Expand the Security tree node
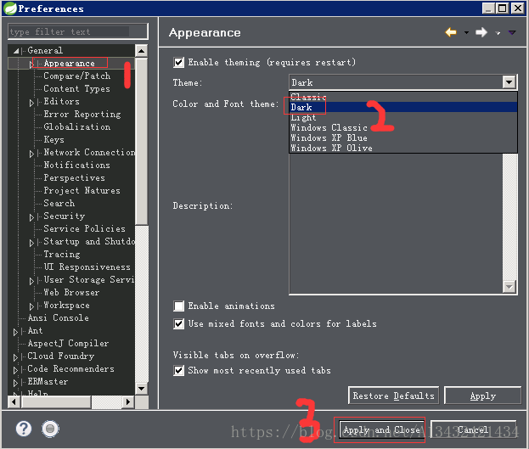This screenshot has height=449, width=529. (x=31, y=217)
